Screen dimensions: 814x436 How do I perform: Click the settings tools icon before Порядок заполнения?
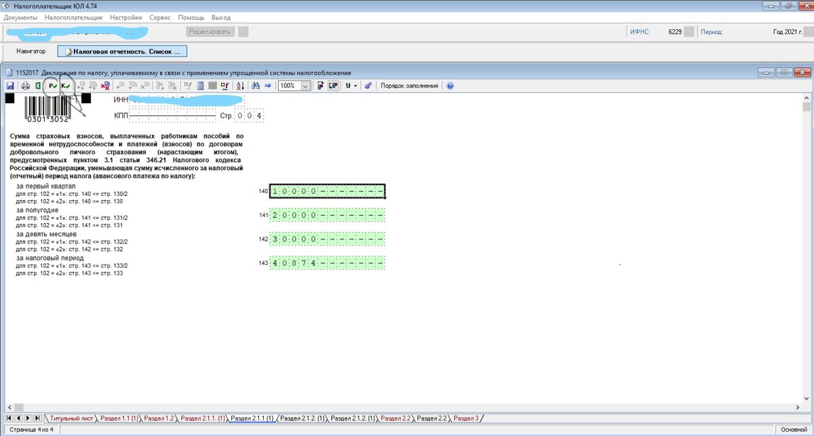click(x=368, y=86)
